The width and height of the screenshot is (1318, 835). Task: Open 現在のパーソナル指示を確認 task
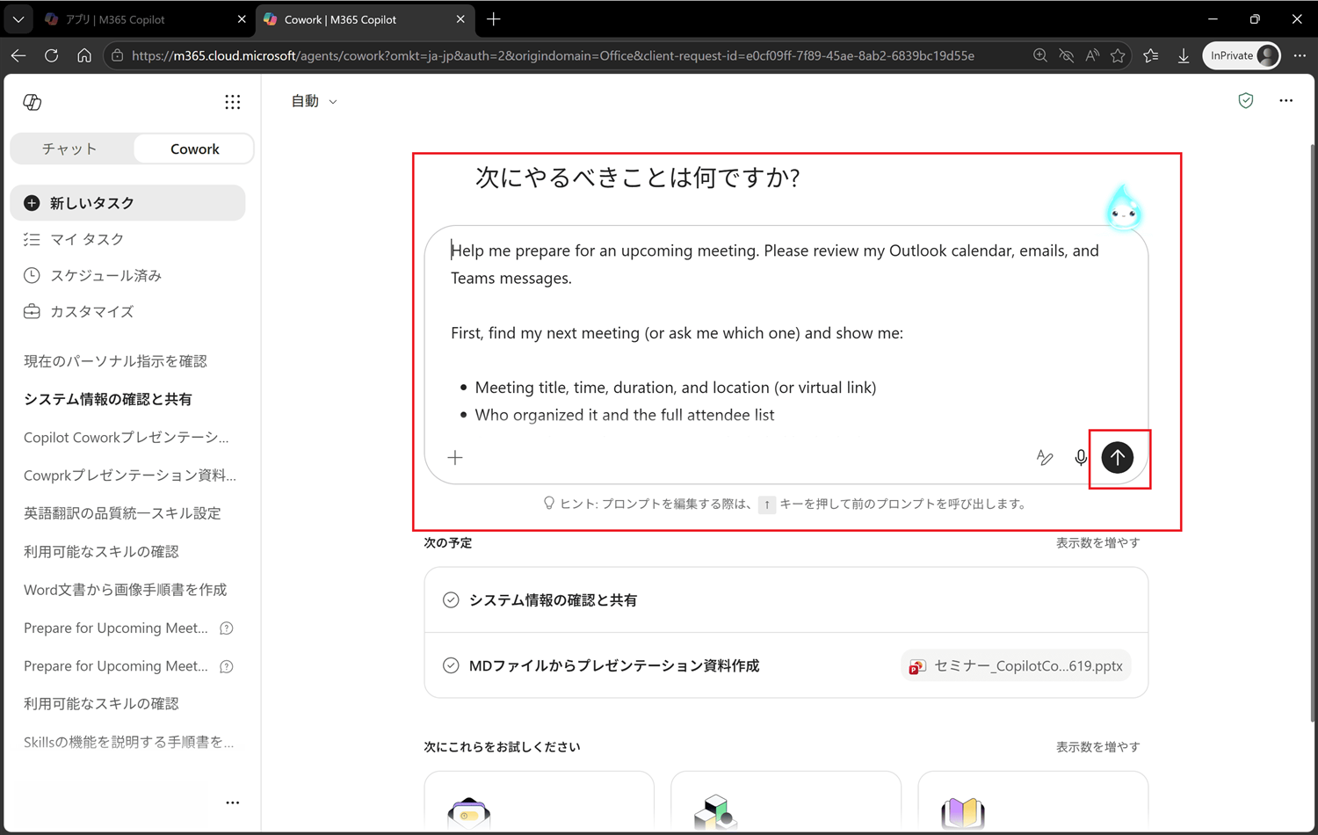click(x=115, y=361)
